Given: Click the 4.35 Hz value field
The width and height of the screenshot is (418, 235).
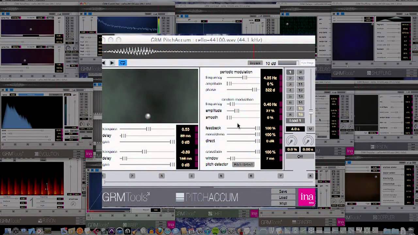Looking at the screenshot, I should [270, 78].
